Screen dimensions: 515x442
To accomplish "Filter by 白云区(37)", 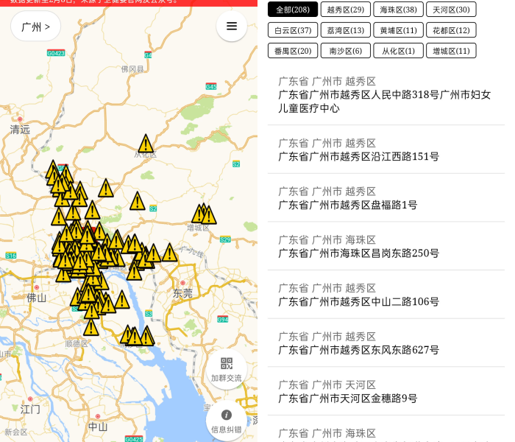I will [293, 30].
